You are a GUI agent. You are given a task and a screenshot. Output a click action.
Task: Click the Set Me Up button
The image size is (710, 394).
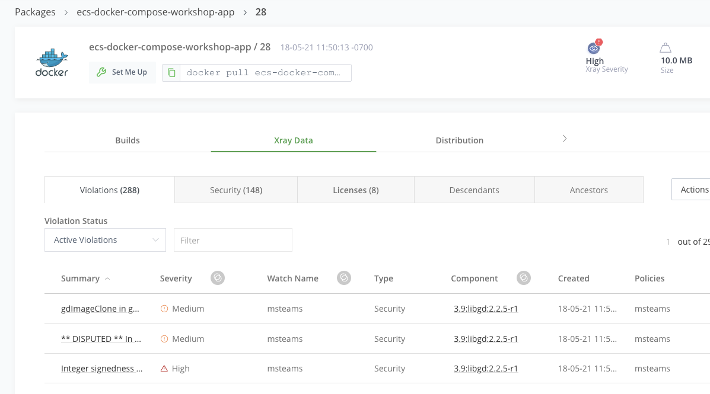pos(122,72)
